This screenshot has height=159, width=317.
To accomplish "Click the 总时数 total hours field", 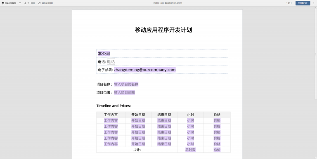I will pos(190,150).
